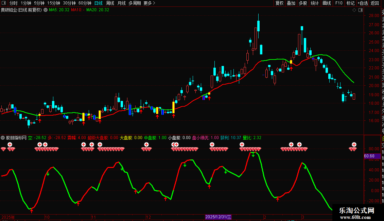Click the 2025年 label on the time axis
The image size is (384, 221).
8,217
